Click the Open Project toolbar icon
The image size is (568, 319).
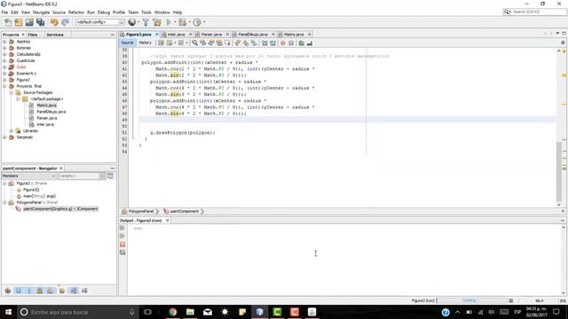pos(29,22)
